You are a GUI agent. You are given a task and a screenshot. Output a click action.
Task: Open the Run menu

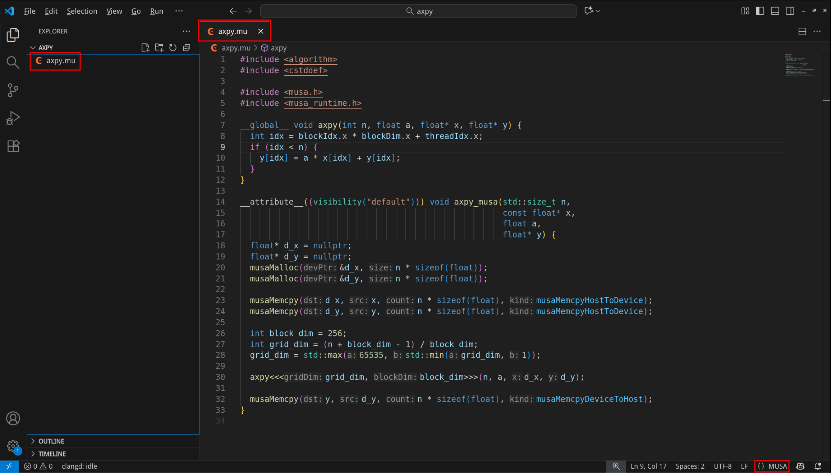tap(157, 11)
